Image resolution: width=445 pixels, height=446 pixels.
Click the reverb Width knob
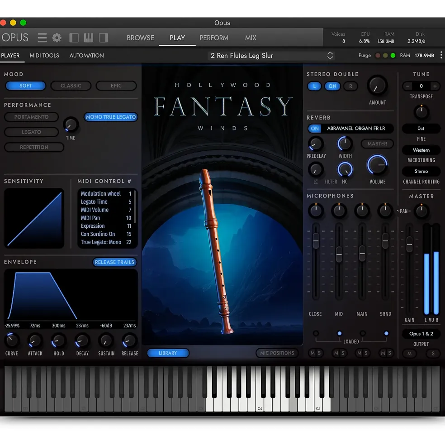tap(345, 144)
